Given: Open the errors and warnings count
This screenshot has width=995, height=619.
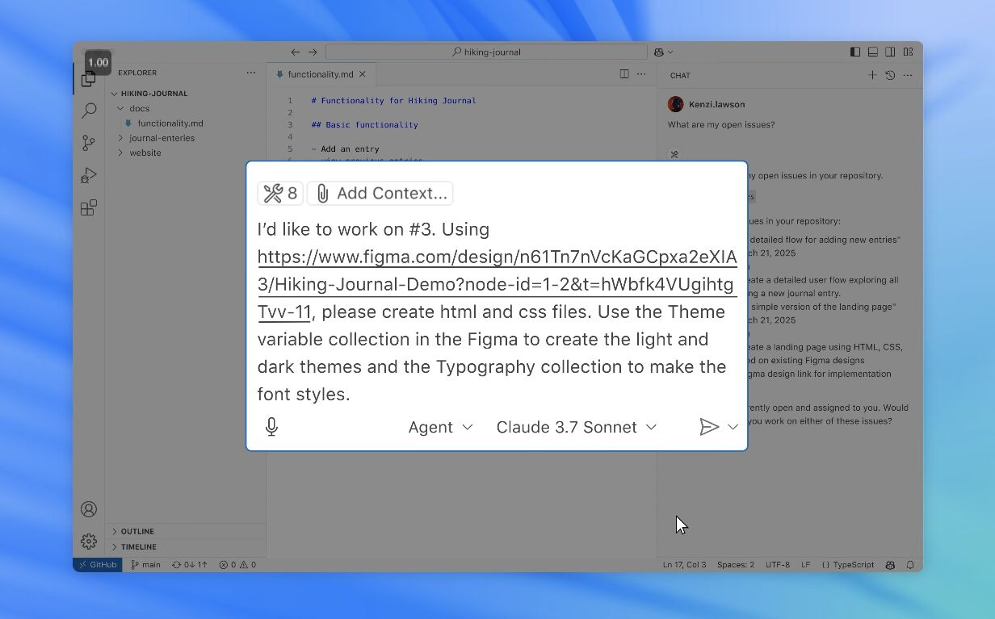Looking at the screenshot, I should tap(237, 565).
